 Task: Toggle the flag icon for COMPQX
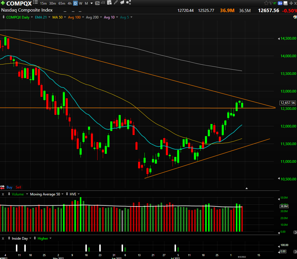pyautogui.click(x=271, y=3)
